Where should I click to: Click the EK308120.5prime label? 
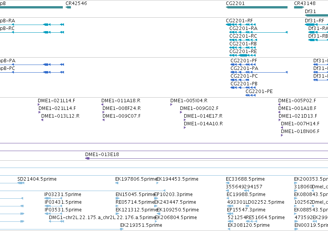249,225
